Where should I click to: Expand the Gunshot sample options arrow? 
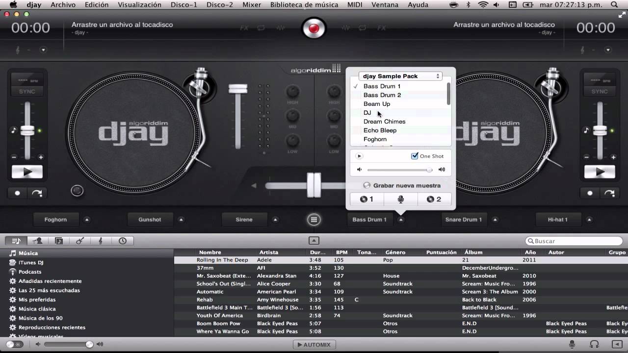point(181,220)
